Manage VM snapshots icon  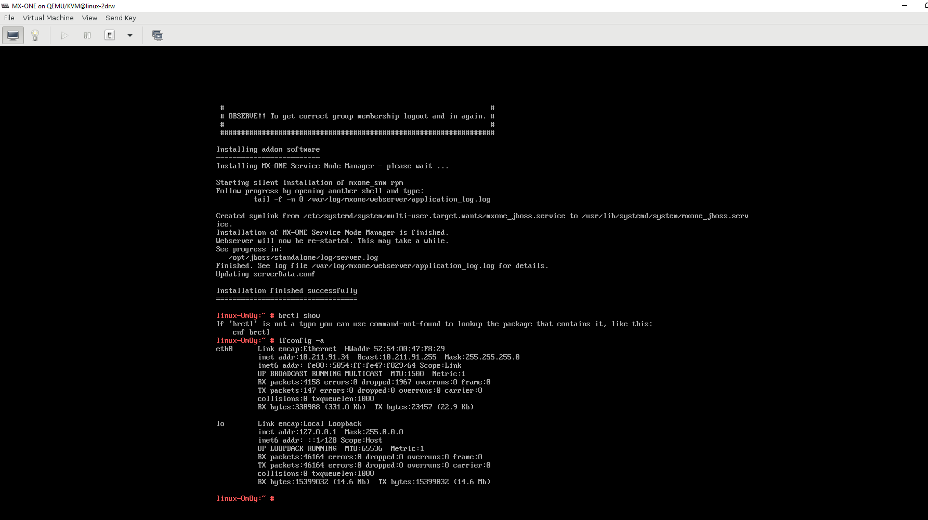(158, 35)
